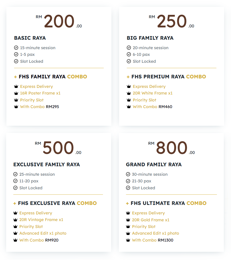Click the check icon beside 15-minute session
This screenshot has width=231, height=260.
pyautogui.click(x=16, y=48)
